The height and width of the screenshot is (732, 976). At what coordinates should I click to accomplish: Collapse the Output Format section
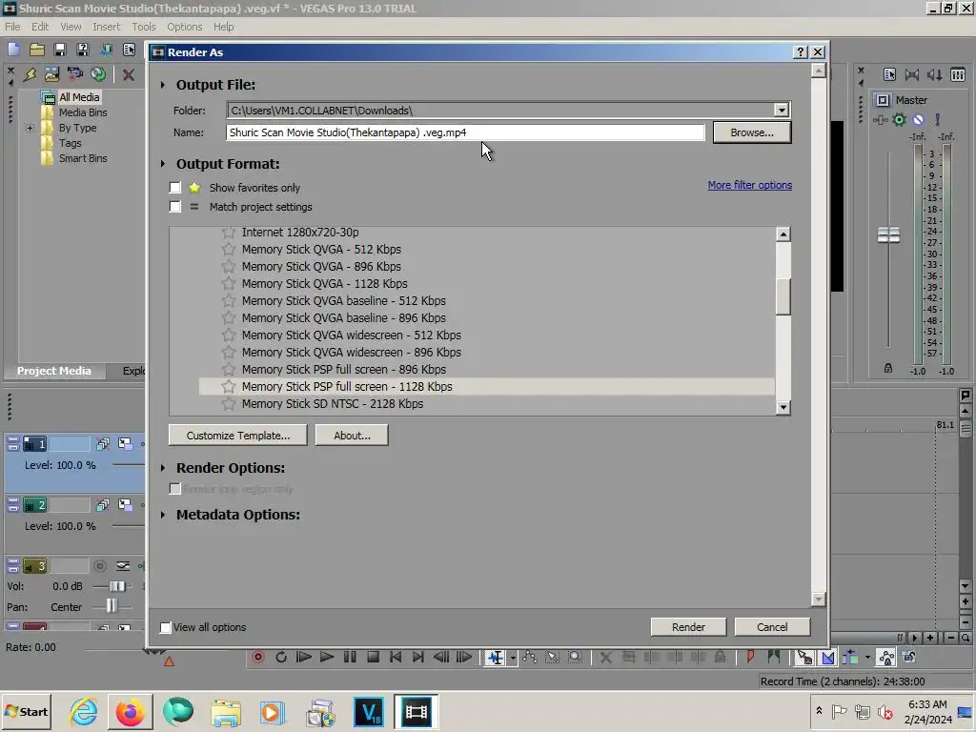tap(163, 164)
